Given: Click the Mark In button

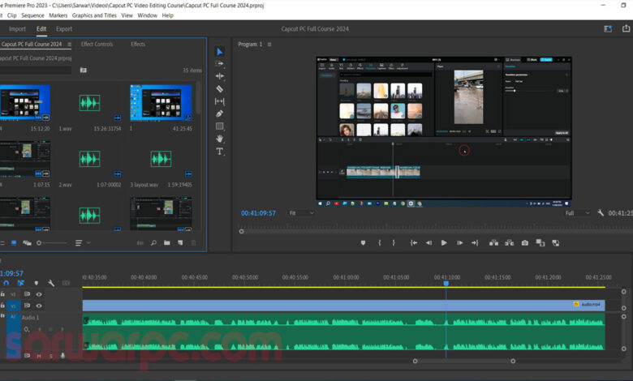Looking at the screenshot, I should click(380, 242).
